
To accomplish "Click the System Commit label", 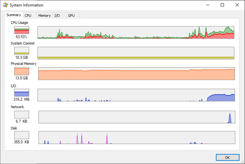I will click(23, 43).
